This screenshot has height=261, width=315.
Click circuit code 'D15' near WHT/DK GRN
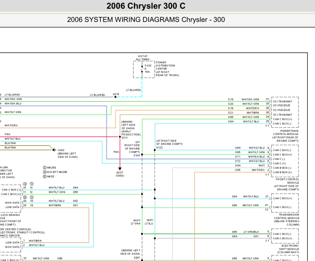(231, 99)
